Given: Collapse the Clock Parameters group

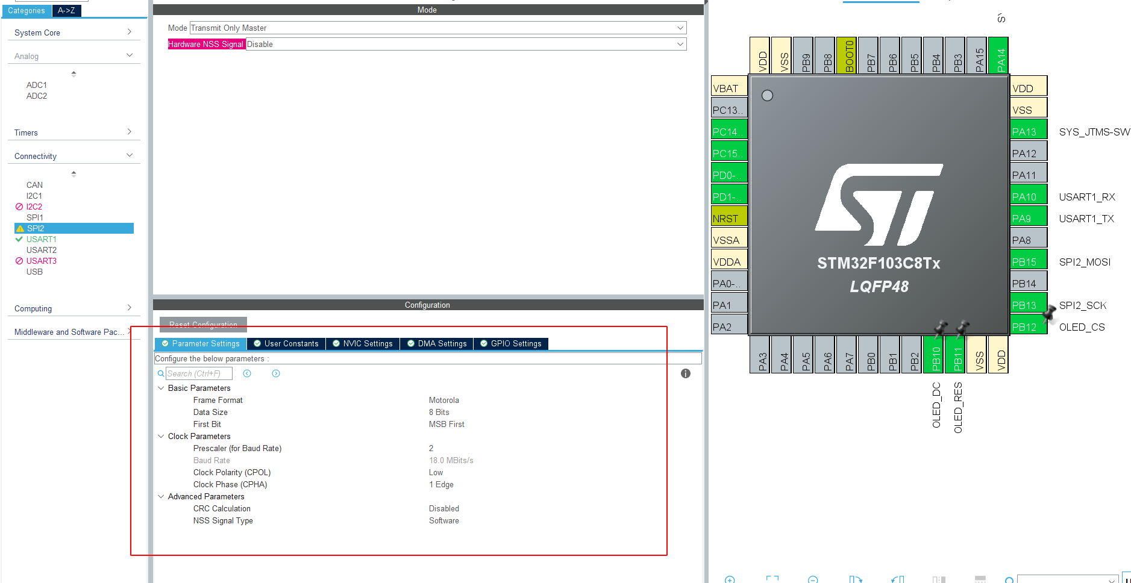Looking at the screenshot, I should (161, 436).
